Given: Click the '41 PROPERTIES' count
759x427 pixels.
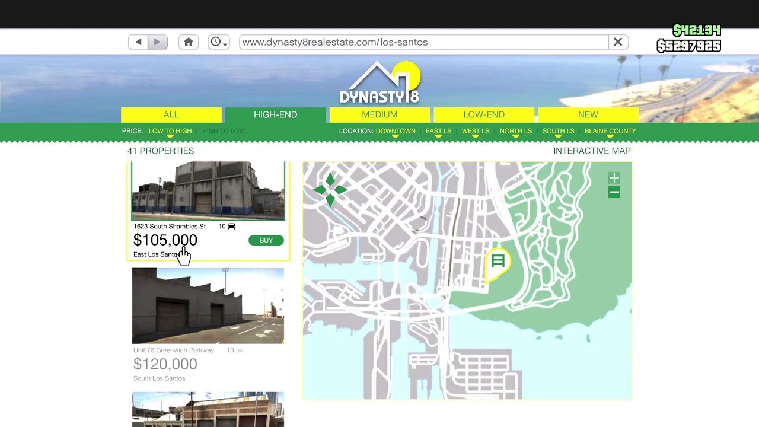Looking at the screenshot, I should (161, 151).
